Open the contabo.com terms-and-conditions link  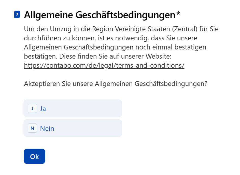104,65
